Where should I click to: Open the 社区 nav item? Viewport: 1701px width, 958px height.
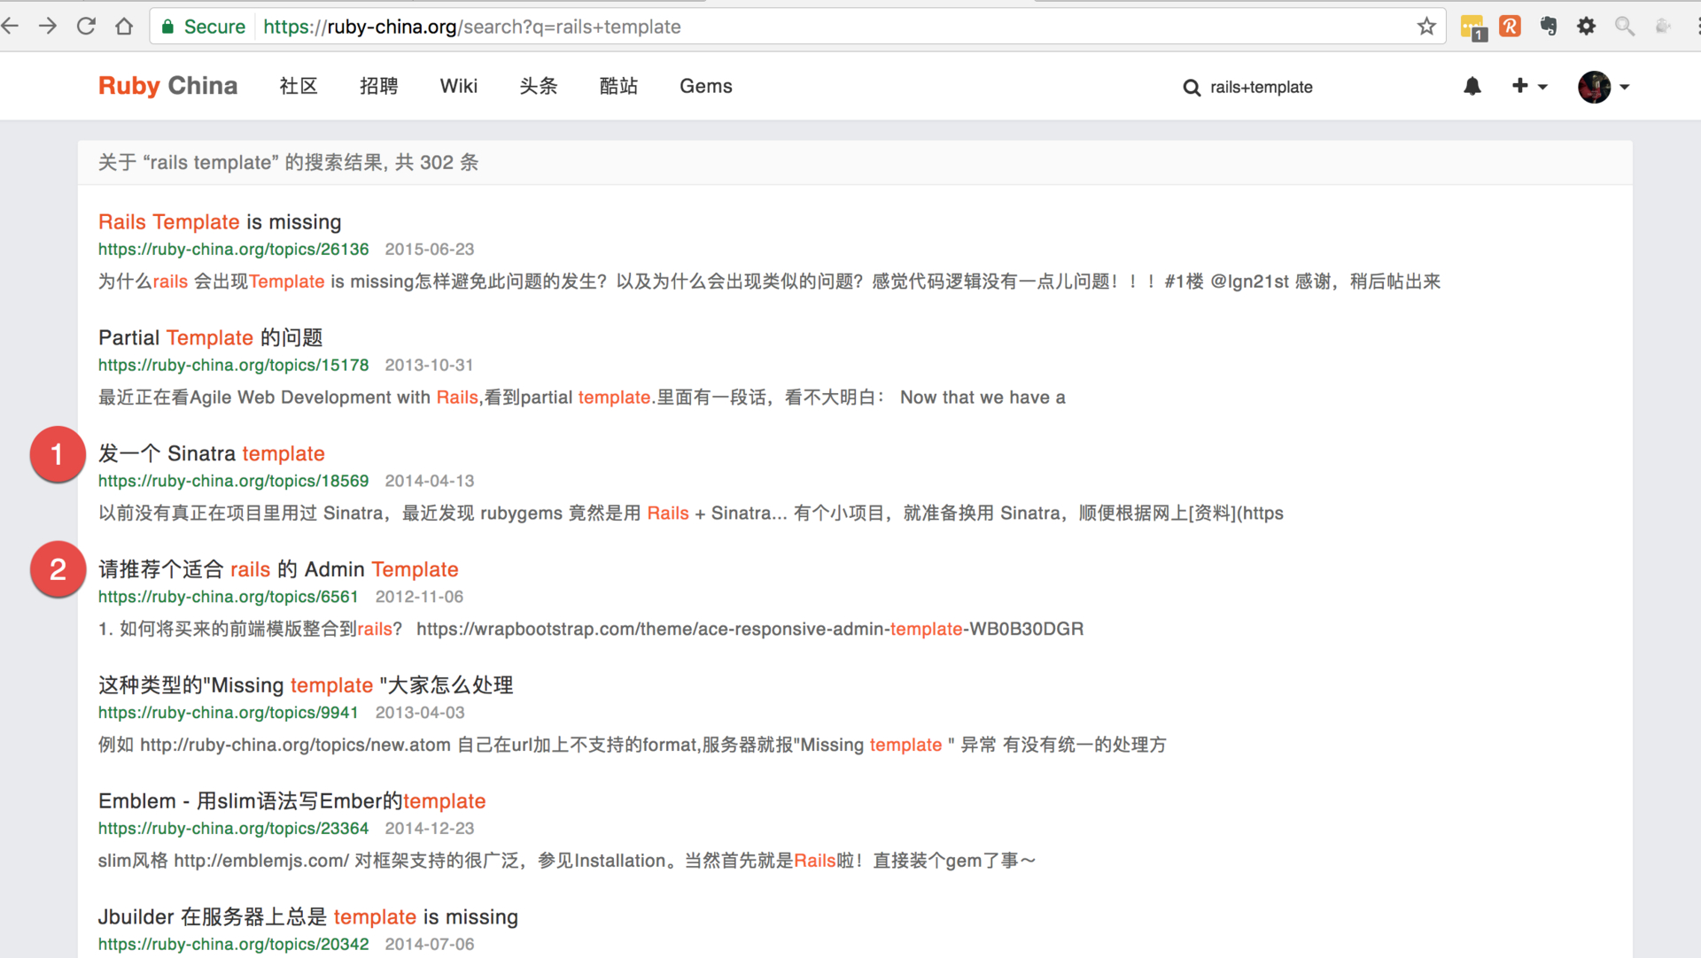tap(299, 86)
